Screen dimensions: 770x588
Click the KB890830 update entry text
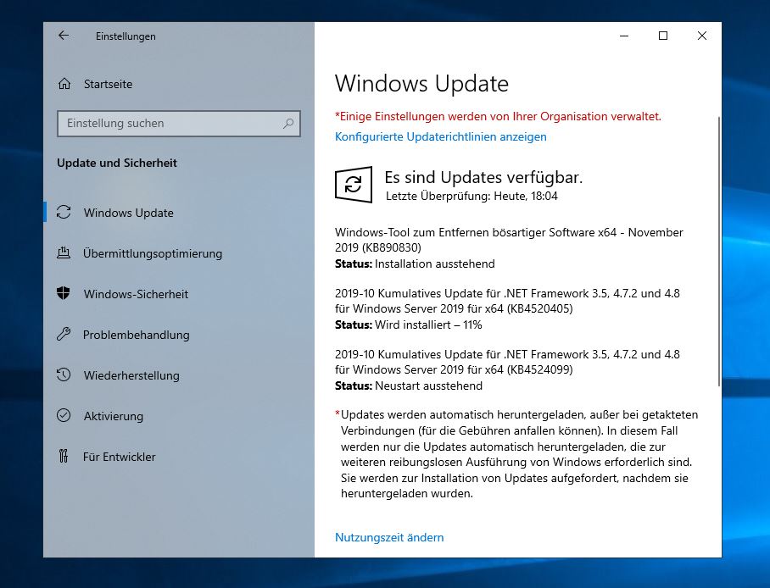click(509, 240)
